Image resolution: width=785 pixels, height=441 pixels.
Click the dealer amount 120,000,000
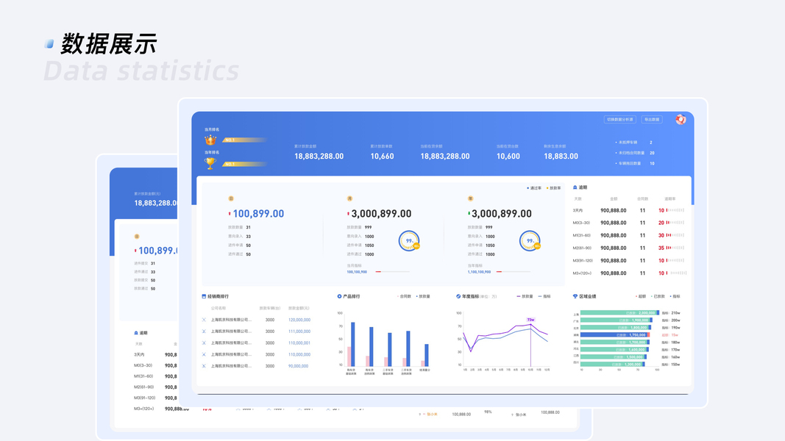[299, 320]
